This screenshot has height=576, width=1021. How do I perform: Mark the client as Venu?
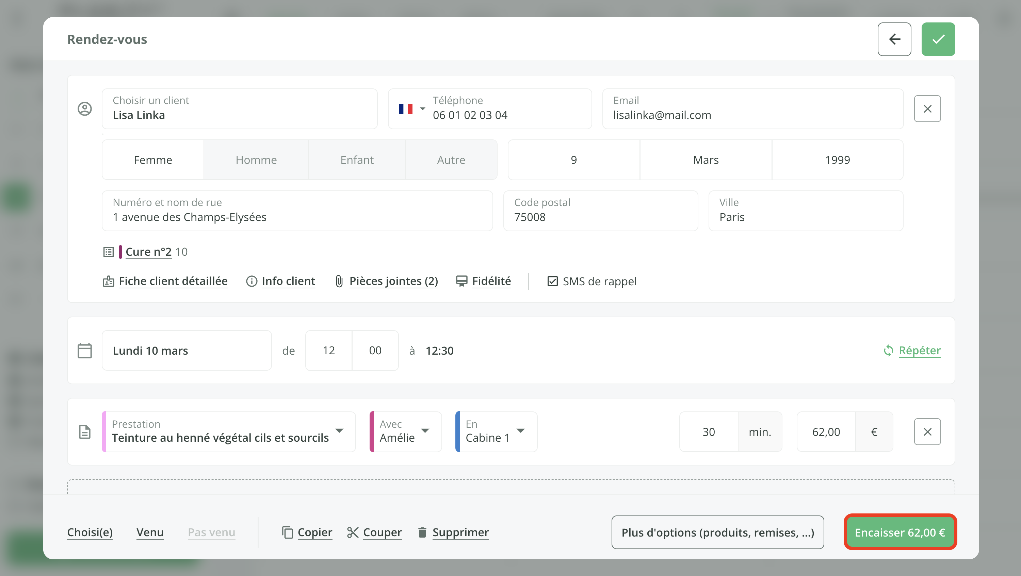[x=150, y=532]
